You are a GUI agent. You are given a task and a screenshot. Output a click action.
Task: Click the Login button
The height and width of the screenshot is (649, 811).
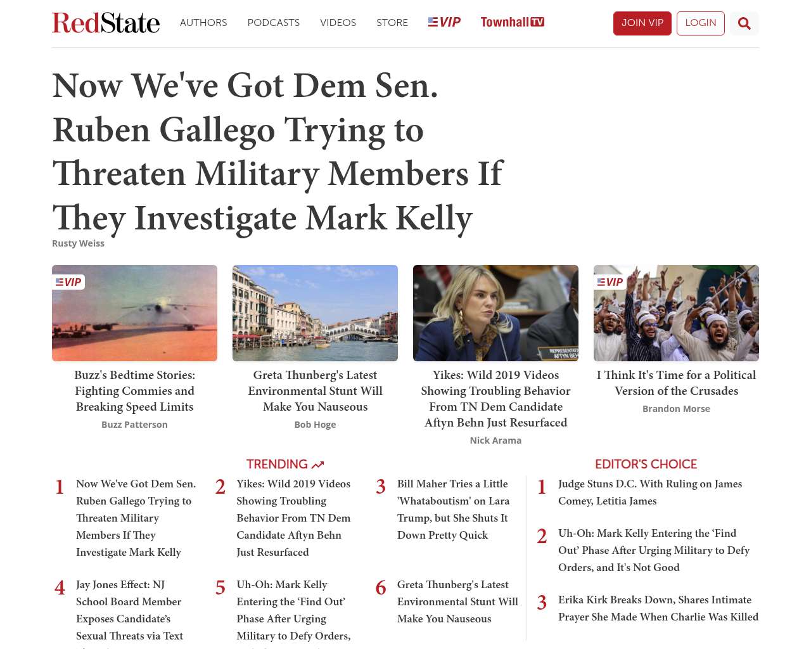coord(700,23)
